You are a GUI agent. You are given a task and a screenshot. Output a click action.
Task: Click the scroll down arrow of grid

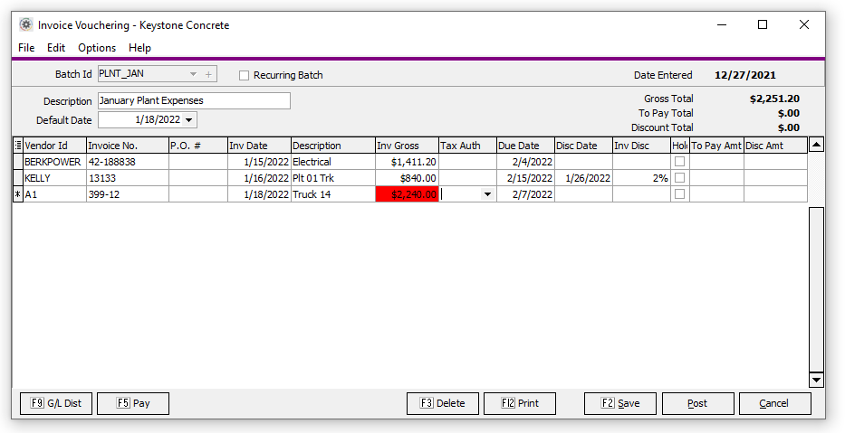pos(816,380)
